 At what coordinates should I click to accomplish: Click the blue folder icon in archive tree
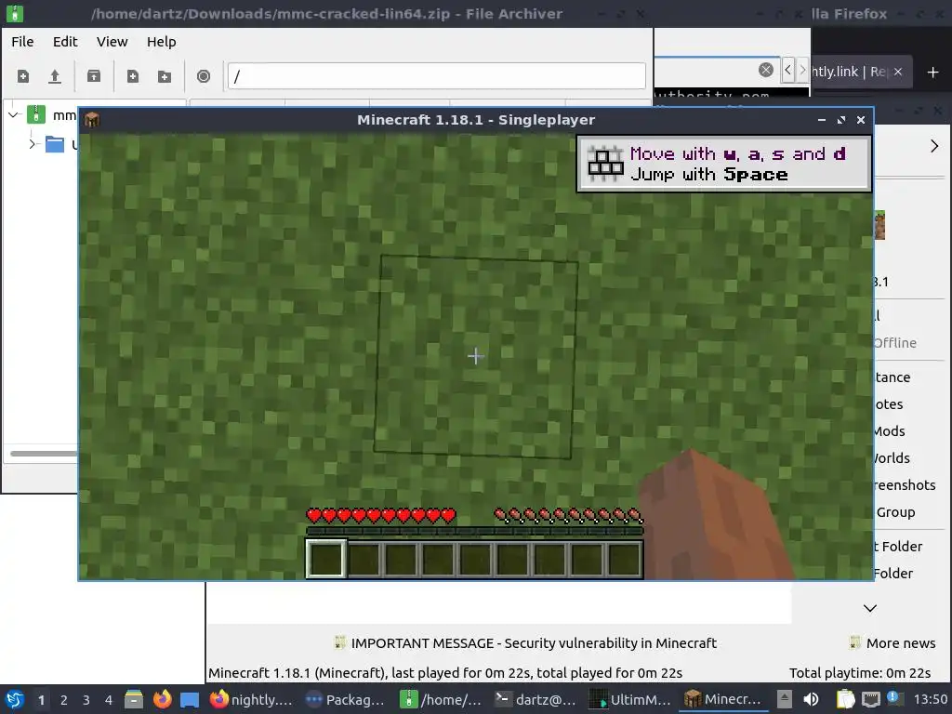click(x=55, y=144)
